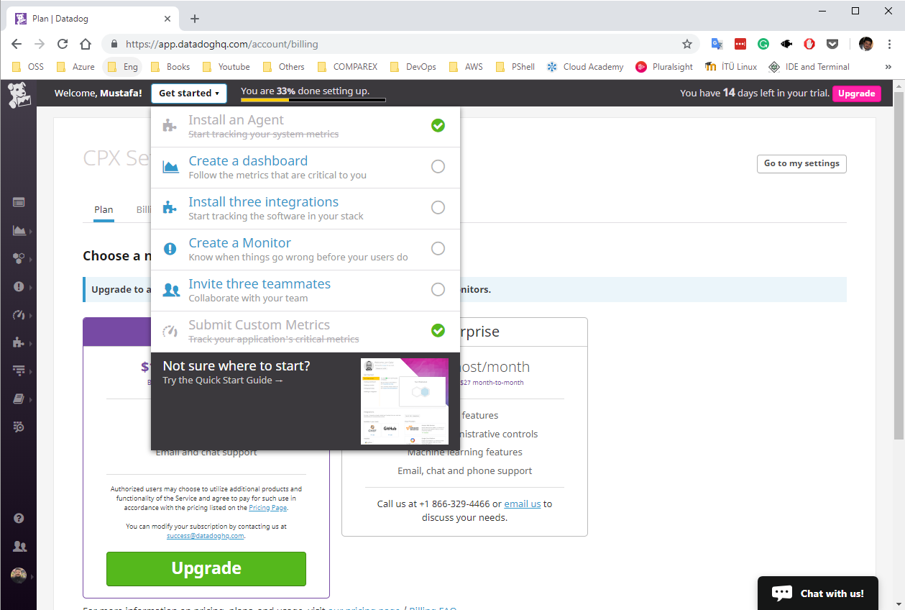Viewport: 905px width, 610px height.
Task: Open the Pricing Page link
Action: pos(268,508)
